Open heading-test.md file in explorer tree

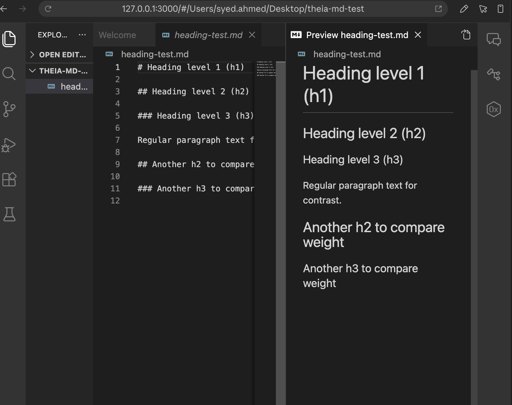click(59, 87)
